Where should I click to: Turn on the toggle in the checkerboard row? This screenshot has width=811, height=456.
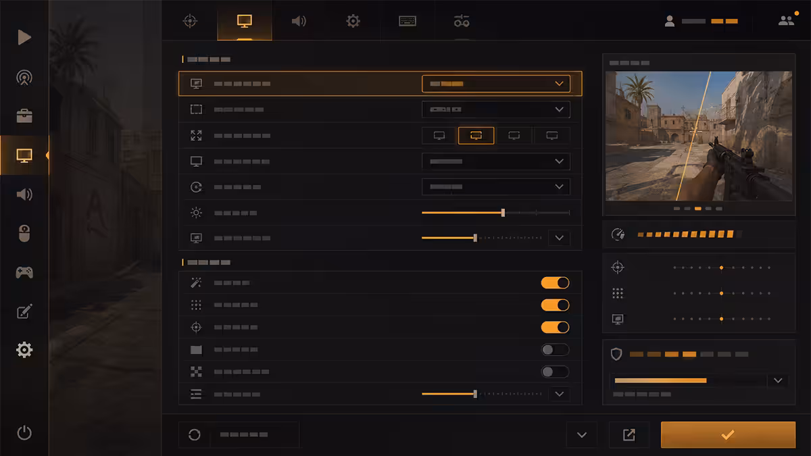(x=555, y=372)
